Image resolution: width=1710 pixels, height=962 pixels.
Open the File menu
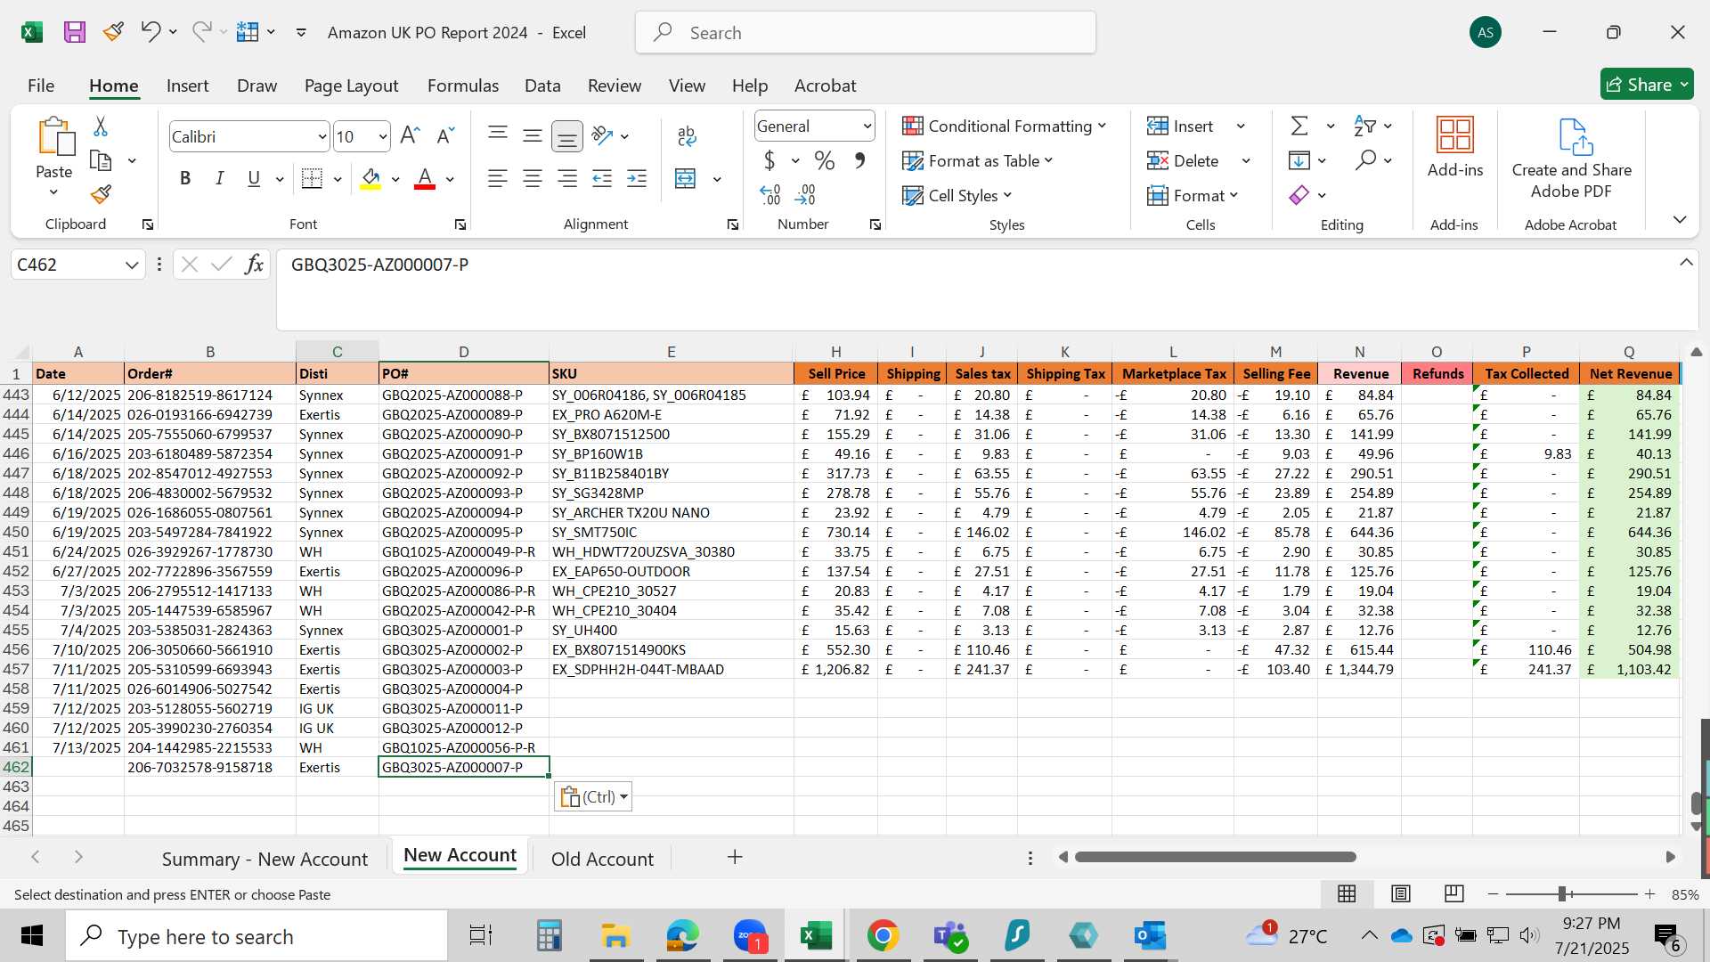(x=41, y=86)
